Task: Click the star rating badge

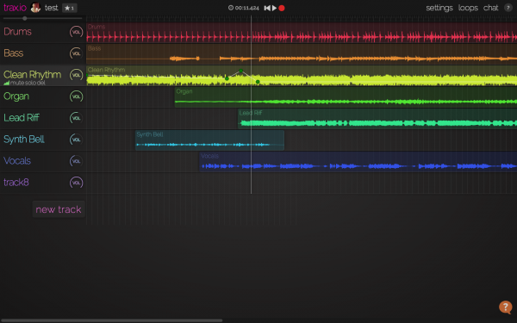Action: pos(70,8)
